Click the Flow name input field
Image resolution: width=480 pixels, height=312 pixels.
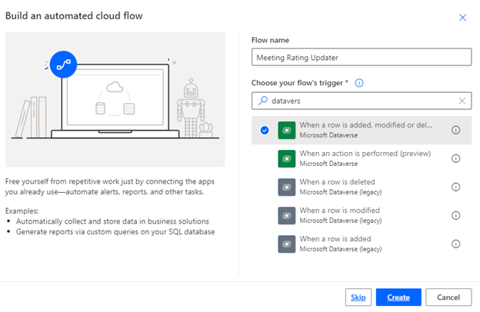click(362, 57)
